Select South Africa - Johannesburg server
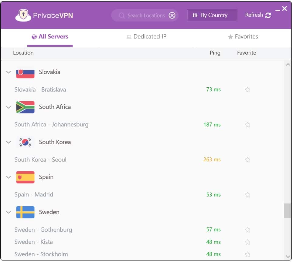Image resolution: width=293 pixels, height=262 pixels. (51, 124)
